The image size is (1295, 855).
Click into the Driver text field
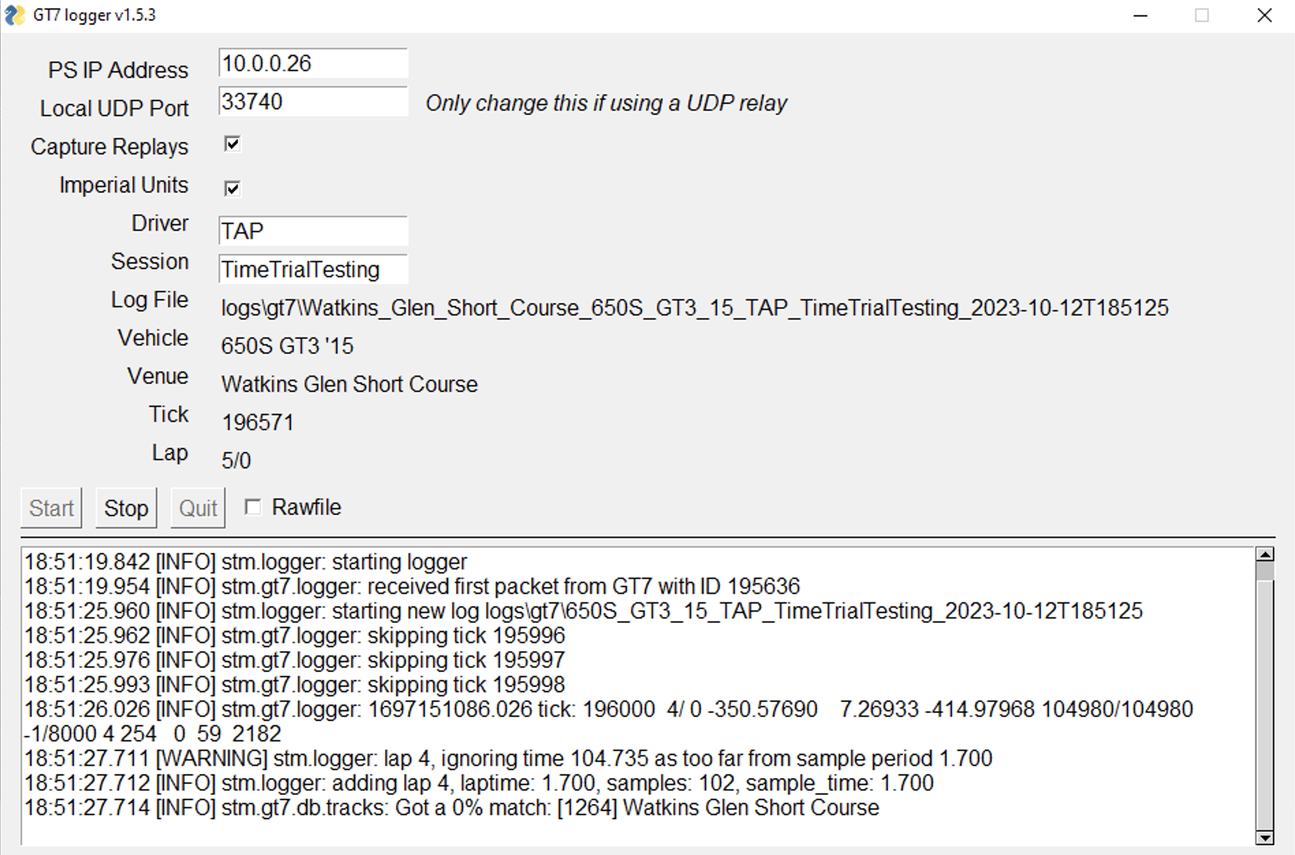(x=313, y=231)
